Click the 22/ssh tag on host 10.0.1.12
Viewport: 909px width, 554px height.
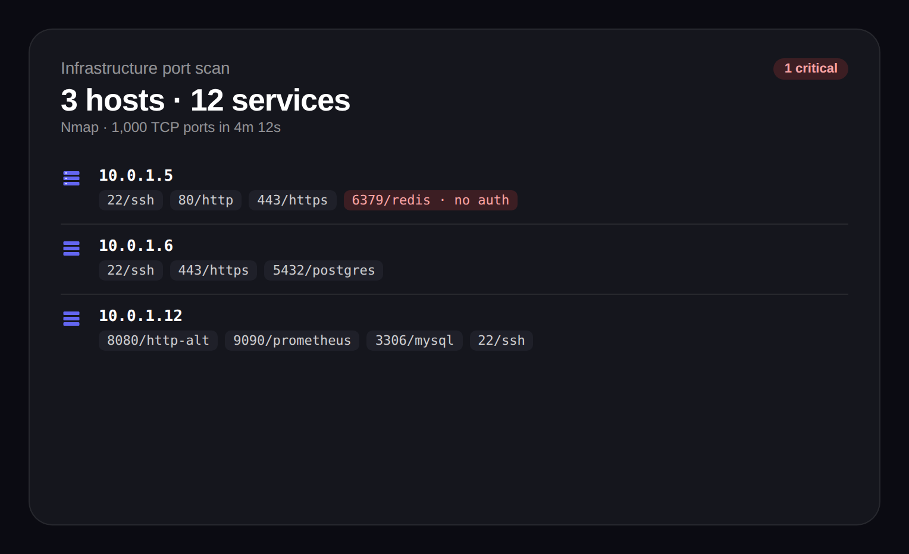pos(501,341)
